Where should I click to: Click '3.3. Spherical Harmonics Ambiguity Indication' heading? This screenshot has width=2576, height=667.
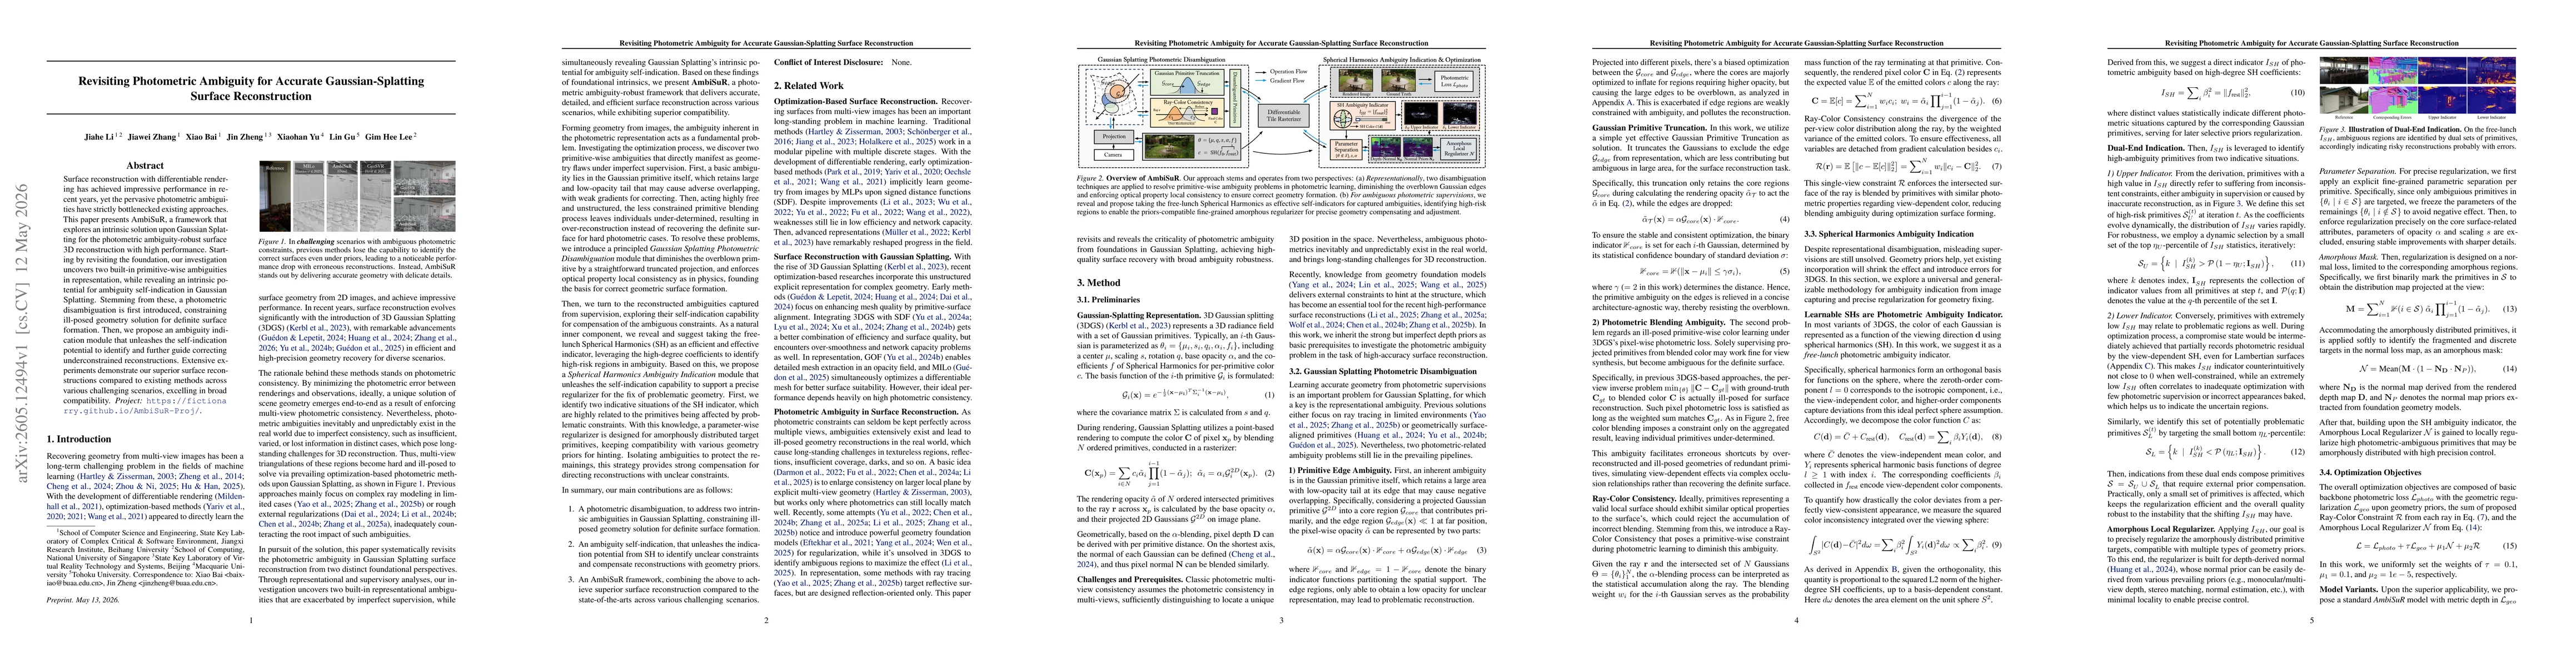tap(1889, 235)
